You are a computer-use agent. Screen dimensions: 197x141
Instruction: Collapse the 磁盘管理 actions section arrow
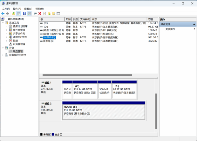click(x=194, y=24)
